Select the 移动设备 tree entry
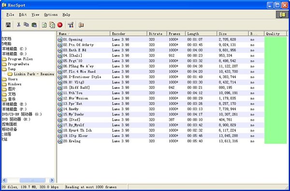 pyautogui.click(x=10, y=129)
